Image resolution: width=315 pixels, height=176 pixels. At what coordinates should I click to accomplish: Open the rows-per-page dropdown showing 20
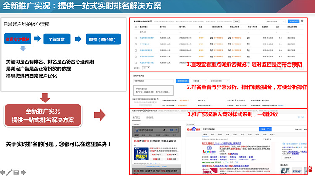[146, 67]
